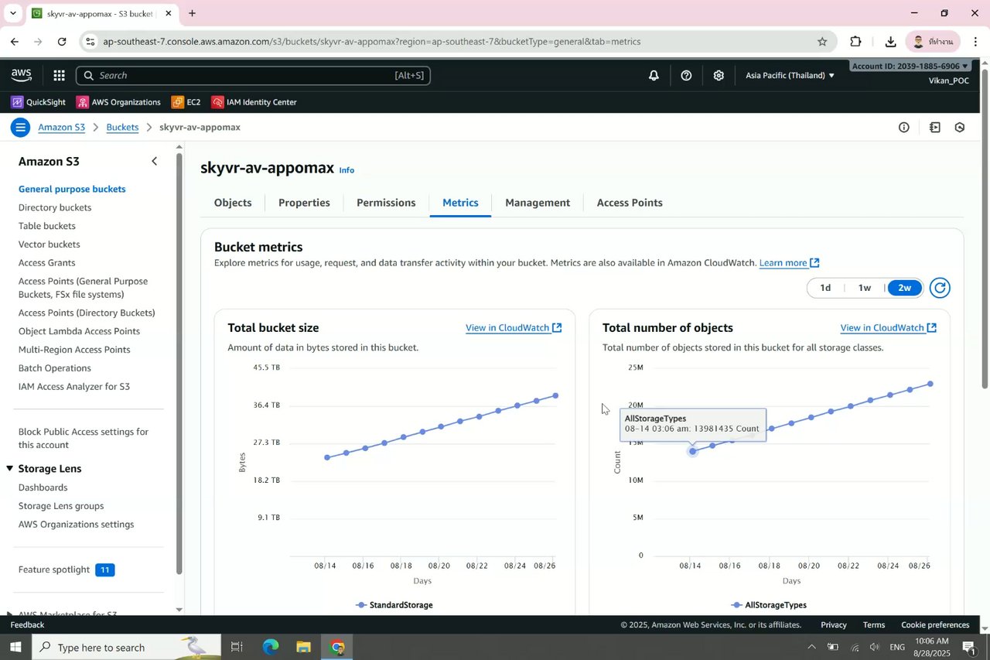Open the Windows Start menu
The height and width of the screenshot is (660, 990).
(15, 647)
